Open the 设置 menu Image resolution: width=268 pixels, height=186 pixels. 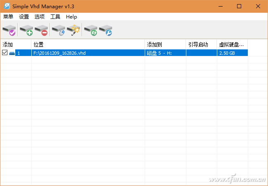pos(24,16)
